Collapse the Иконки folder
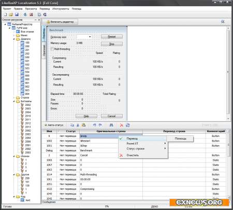The image size is (233, 210). (14, 156)
